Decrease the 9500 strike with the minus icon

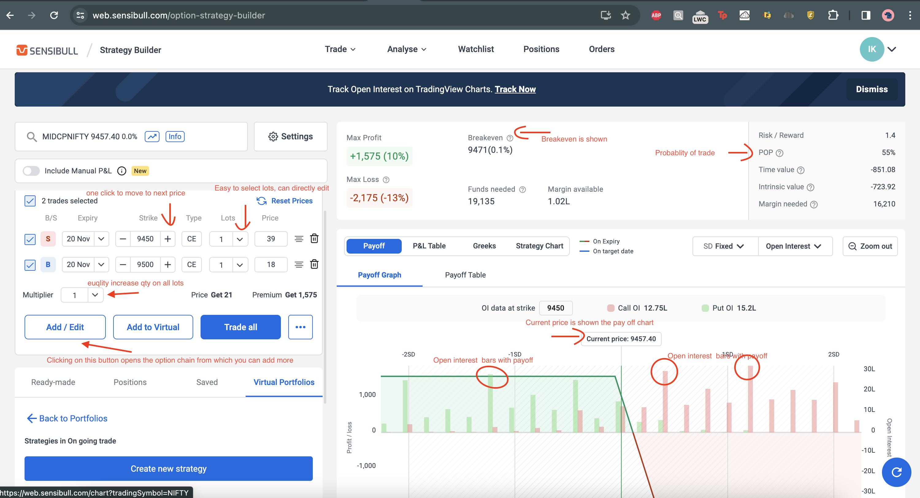pos(123,264)
